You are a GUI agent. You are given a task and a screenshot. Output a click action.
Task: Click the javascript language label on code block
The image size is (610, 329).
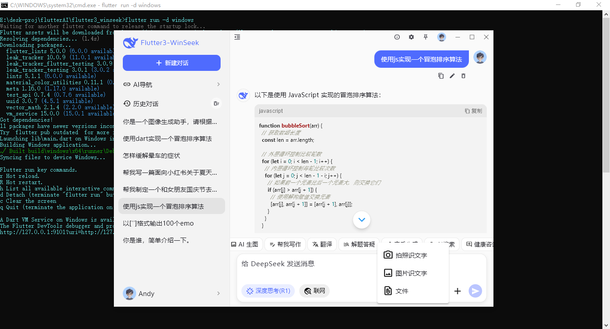click(271, 111)
